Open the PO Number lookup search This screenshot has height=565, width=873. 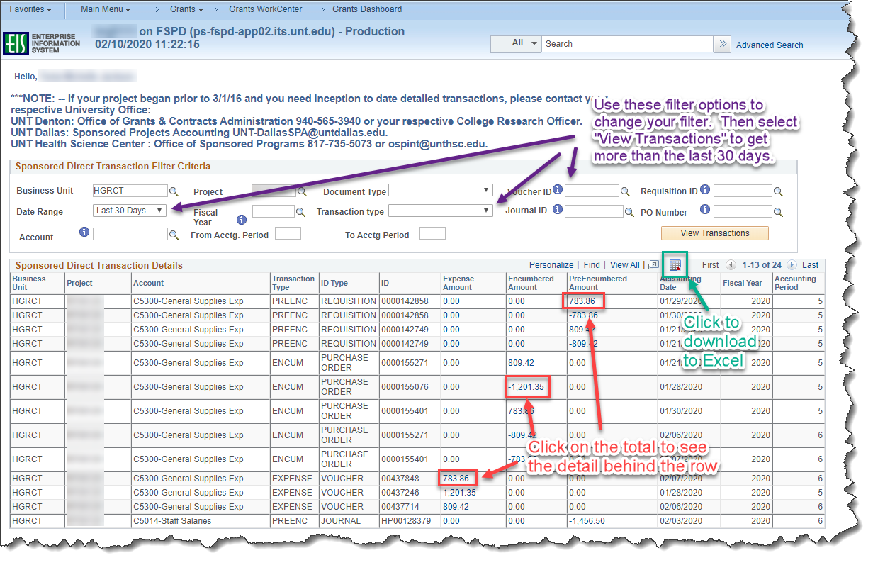[x=778, y=211]
